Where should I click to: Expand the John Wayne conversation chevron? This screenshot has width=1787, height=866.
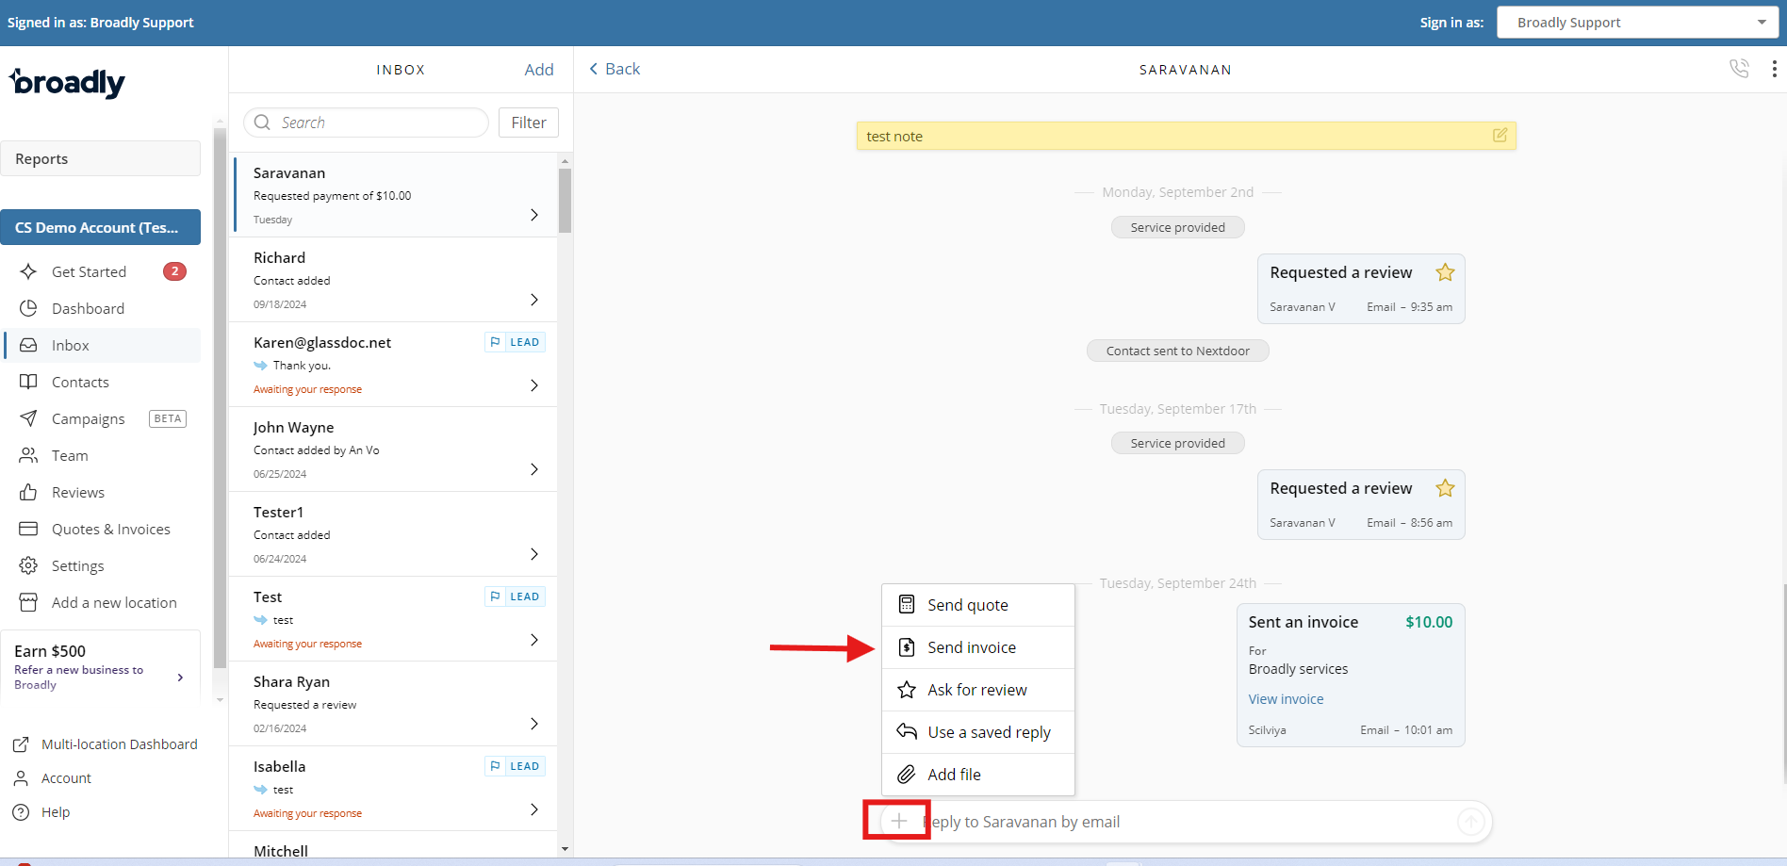(534, 469)
